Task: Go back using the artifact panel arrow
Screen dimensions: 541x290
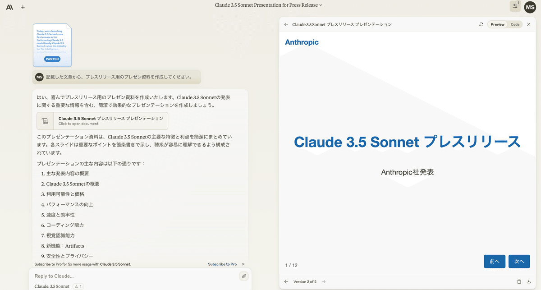Action: (286, 24)
